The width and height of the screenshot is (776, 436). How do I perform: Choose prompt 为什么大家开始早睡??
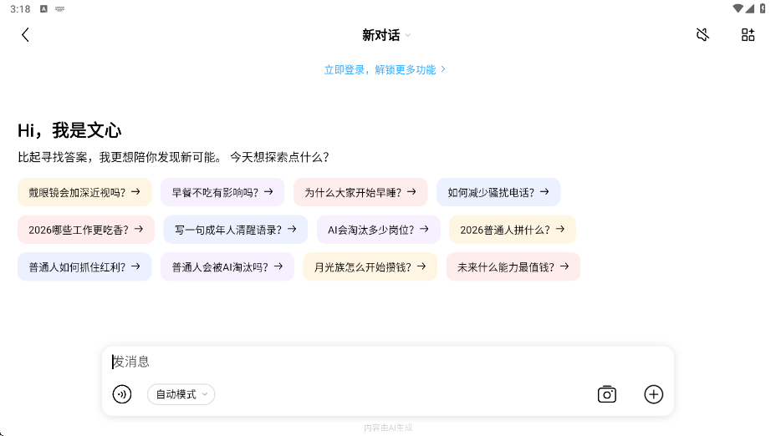[360, 192]
